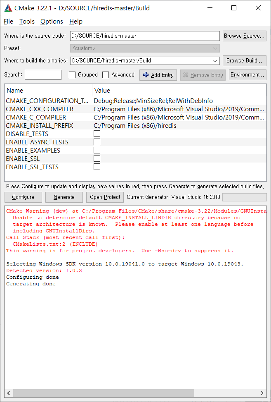Click the Browse Source button
Screen dimensions: 271x402
coord(245,36)
